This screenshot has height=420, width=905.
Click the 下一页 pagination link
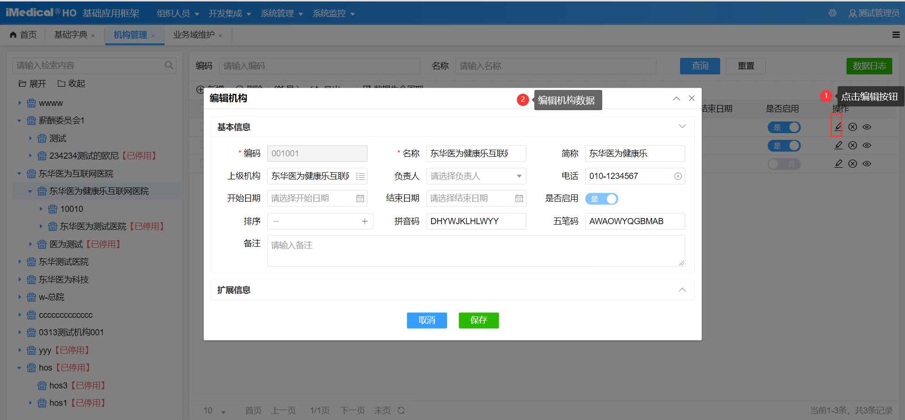(352, 411)
